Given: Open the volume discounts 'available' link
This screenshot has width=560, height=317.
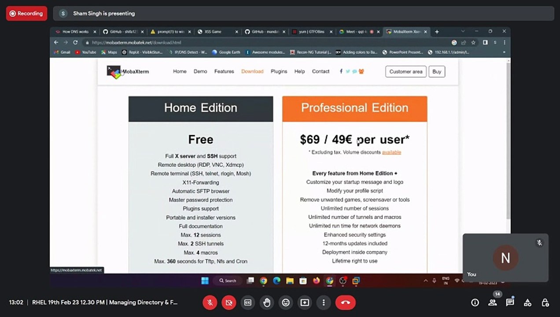Looking at the screenshot, I should 391,152.
